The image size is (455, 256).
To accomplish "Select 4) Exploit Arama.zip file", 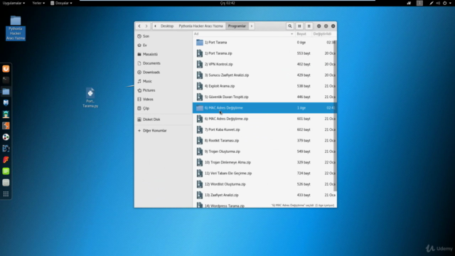I will (264, 86).
